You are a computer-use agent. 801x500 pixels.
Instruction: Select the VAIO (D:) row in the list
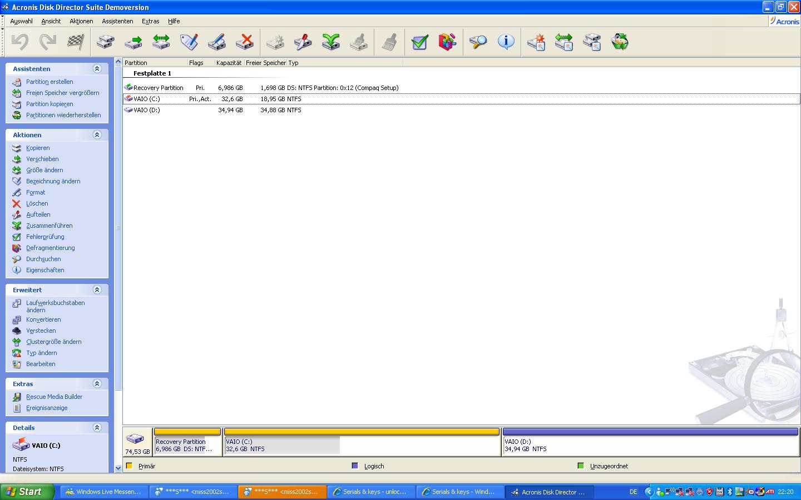click(461, 110)
